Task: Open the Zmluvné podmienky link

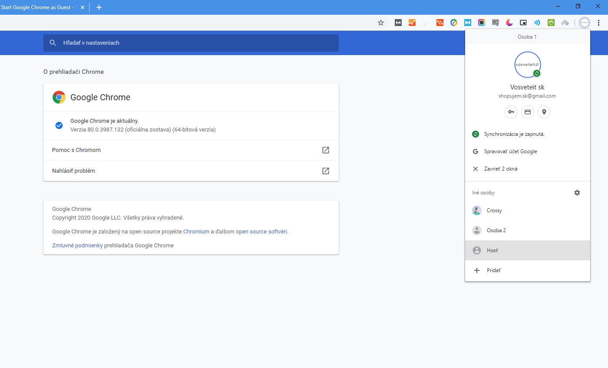Action: coord(77,246)
